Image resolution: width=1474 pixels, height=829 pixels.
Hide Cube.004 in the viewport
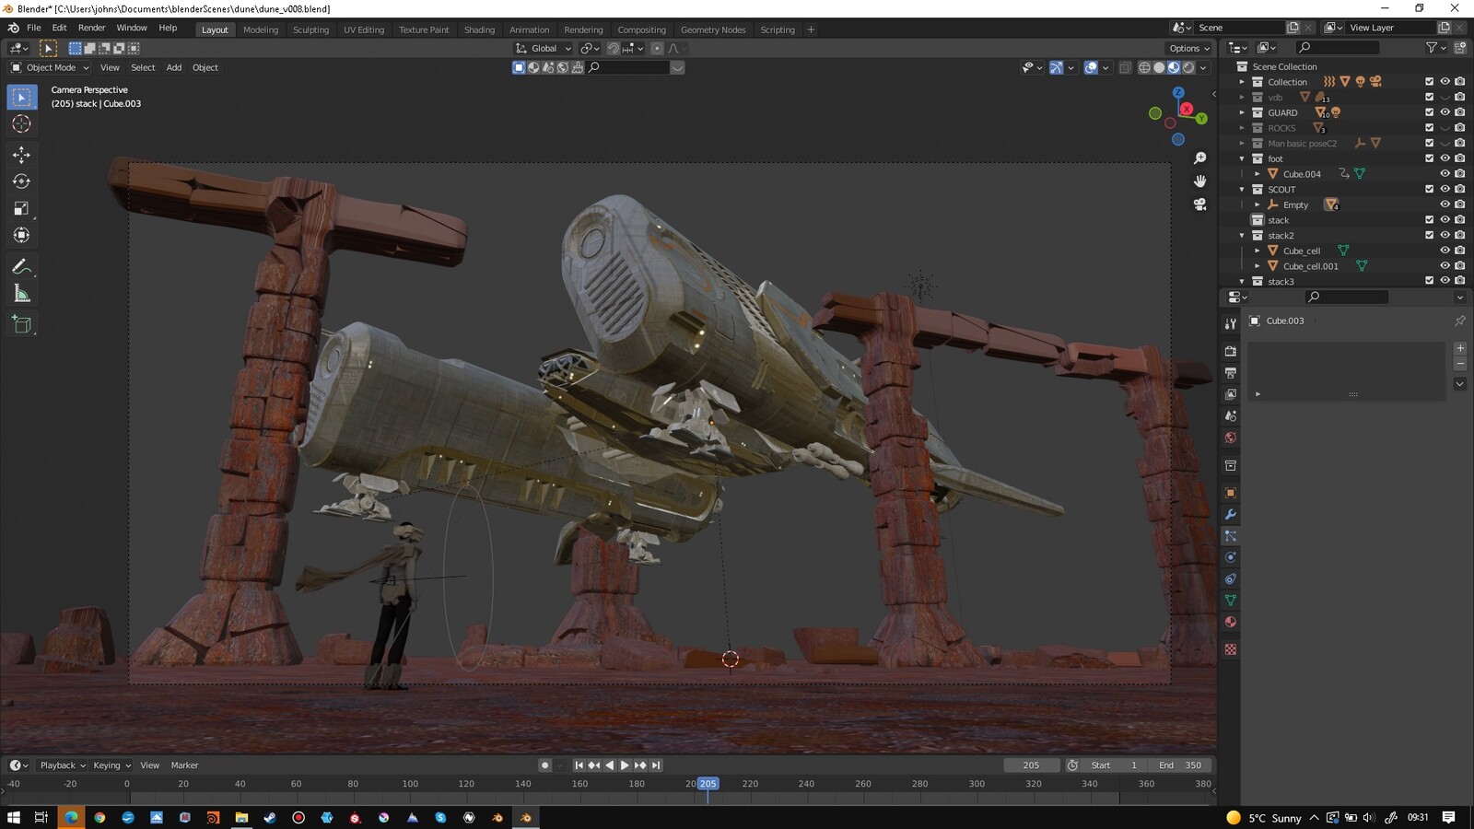coord(1445,173)
